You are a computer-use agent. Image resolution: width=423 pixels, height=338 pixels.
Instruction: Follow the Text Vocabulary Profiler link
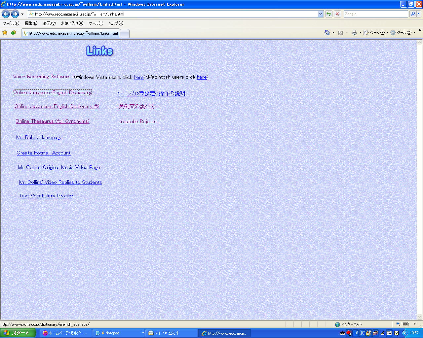[x=46, y=196]
